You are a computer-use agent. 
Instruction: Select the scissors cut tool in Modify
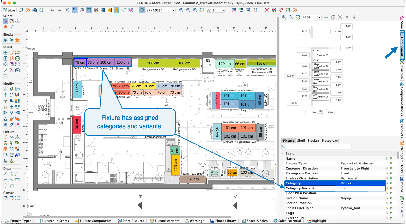5,101
